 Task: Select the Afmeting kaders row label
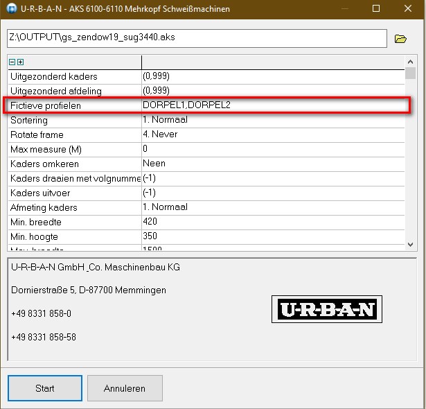coord(44,208)
